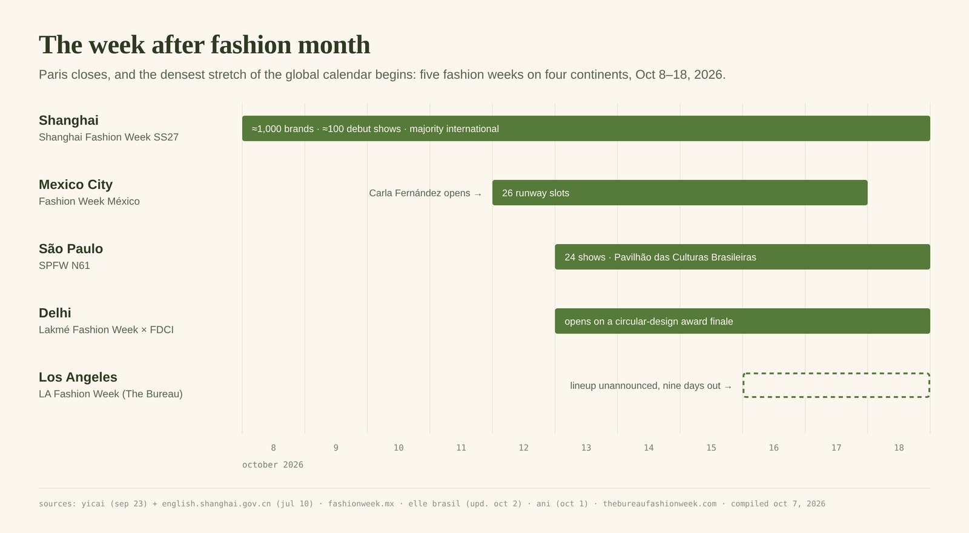This screenshot has width=969, height=533.
Task: Click the Shanghai timeline bar
Action: (586, 128)
